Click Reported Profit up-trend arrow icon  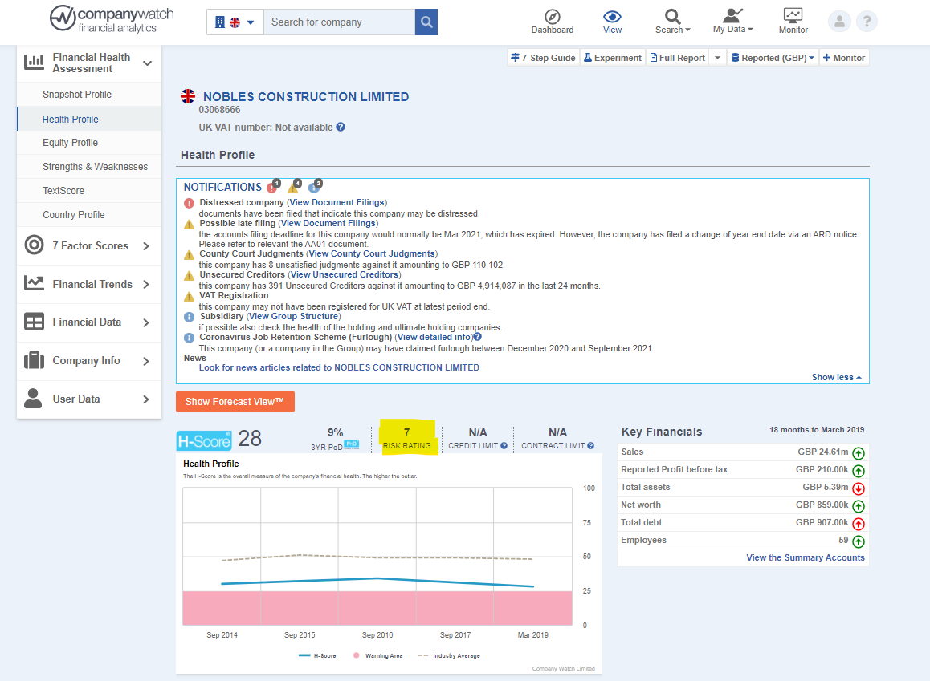coord(859,471)
